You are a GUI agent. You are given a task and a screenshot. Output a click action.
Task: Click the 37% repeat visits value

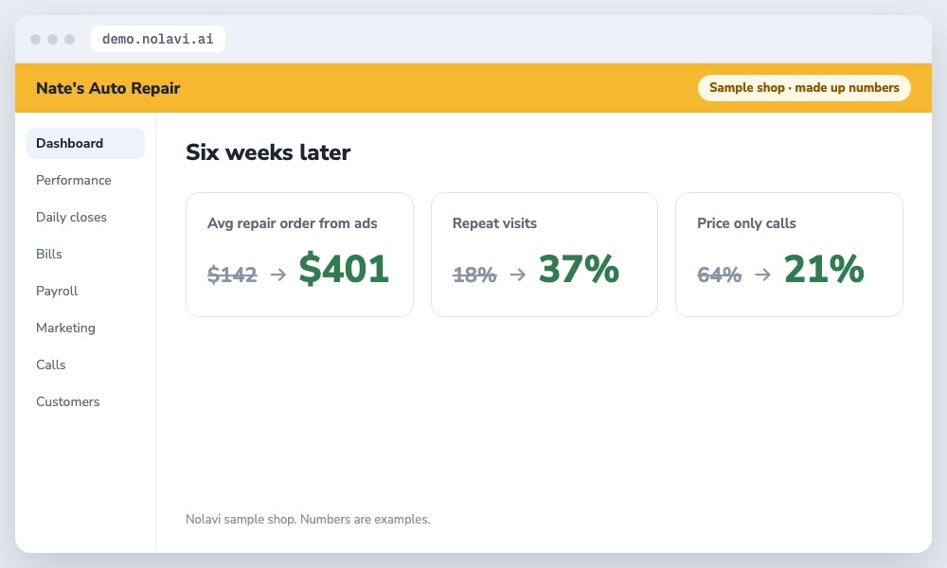click(x=579, y=269)
